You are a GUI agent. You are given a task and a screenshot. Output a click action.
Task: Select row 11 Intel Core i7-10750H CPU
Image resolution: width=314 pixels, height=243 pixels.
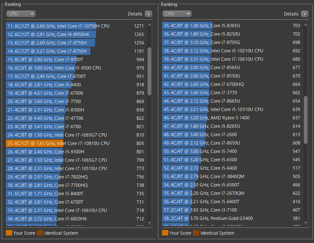pos(75,26)
